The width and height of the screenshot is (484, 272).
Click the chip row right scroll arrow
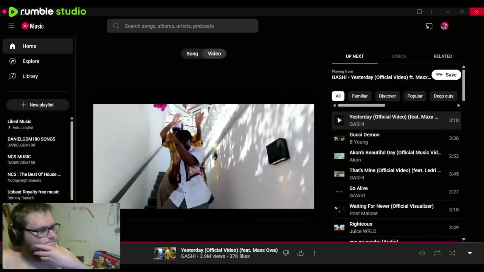click(x=459, y=105)
